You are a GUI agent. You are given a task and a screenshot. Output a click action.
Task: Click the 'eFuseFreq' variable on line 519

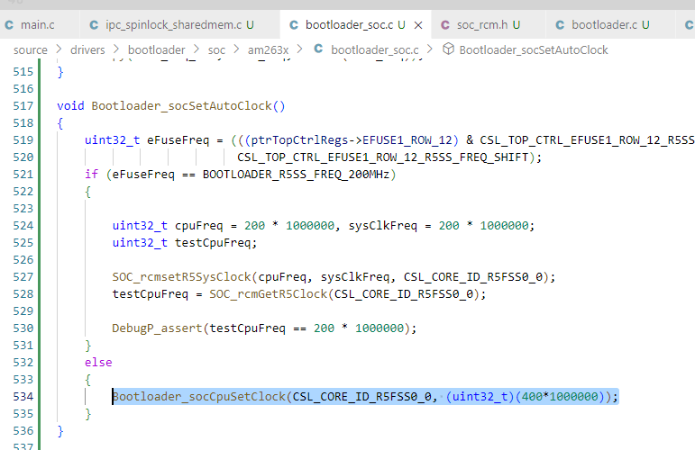[178, 140]
